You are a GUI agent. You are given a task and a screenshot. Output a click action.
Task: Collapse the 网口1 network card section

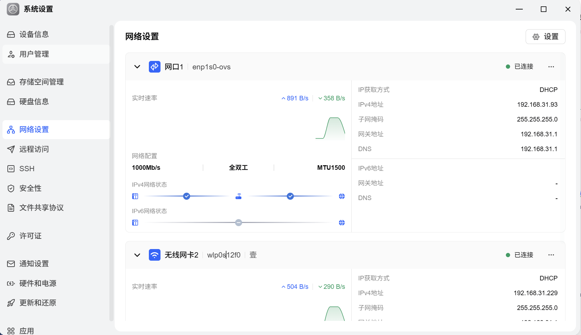137,67
